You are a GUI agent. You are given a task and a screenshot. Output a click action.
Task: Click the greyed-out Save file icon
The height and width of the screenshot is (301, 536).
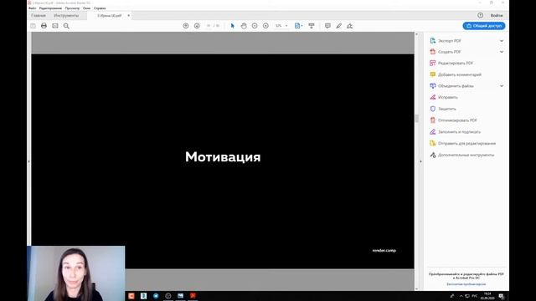33,26
